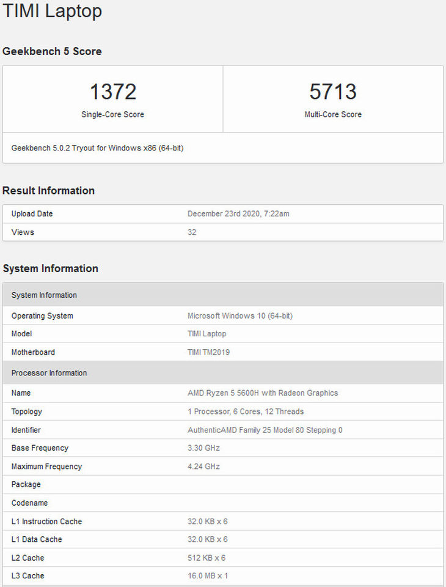
Task: Click the L1 Instruction Cache value '32.0 KB x 6'
Action: click(208, 522)
